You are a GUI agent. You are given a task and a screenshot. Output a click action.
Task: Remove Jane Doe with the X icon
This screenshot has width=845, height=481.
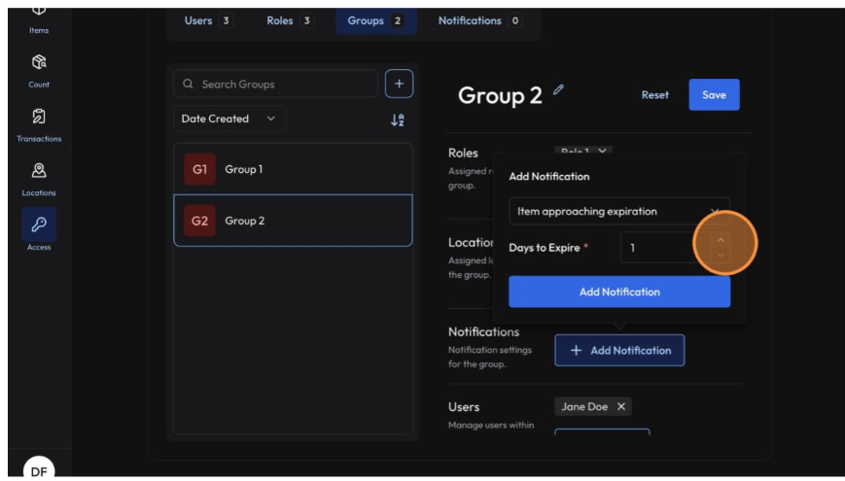coord(620,407)
